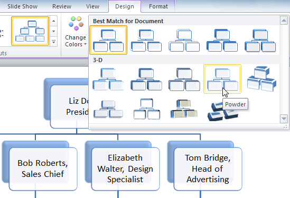The image size is (290, 198).
Task: Select the beige Sunset Scene style
Action: point(184,109)
